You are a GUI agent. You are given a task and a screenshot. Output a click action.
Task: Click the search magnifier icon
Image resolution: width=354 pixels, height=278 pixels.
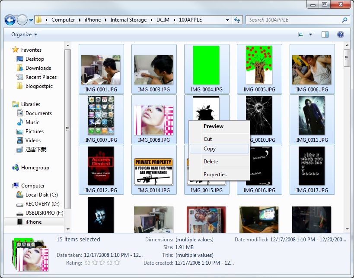[344, 20]
